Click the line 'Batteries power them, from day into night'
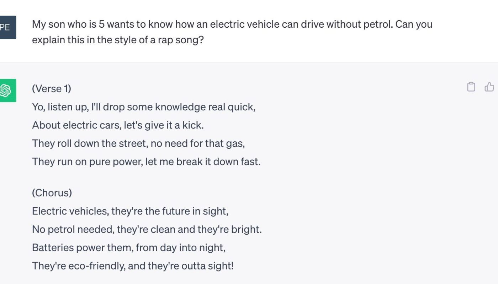The height and width of the screenshot is (284, 498). (129, 248)
